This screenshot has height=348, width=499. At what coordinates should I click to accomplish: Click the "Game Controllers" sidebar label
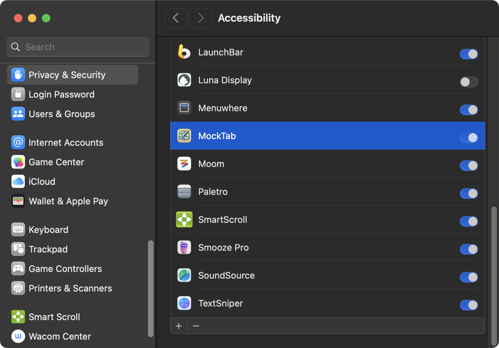click(65, 269)
